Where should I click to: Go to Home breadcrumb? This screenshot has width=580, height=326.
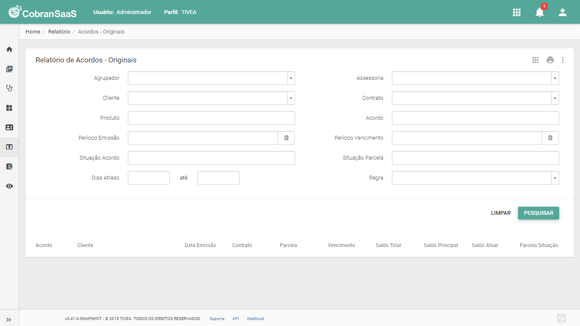tap(33, 32)
